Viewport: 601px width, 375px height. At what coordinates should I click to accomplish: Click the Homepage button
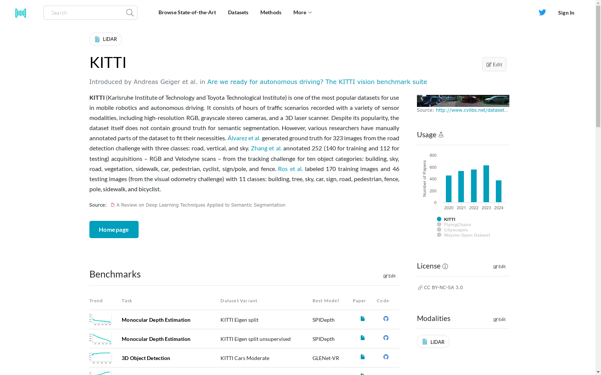pos(114,229)
